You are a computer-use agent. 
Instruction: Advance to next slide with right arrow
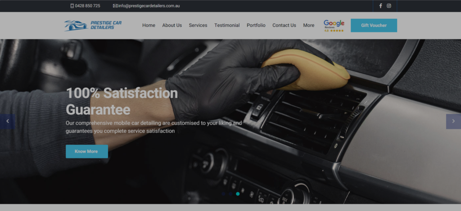(453, 121)
